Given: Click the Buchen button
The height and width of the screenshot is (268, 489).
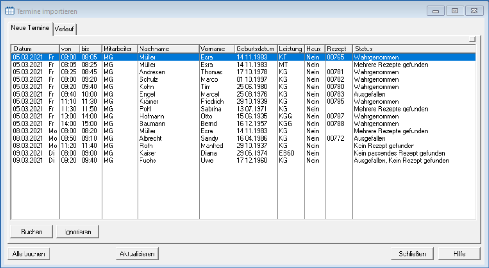Looking at the screenshot, I should 31,231.
